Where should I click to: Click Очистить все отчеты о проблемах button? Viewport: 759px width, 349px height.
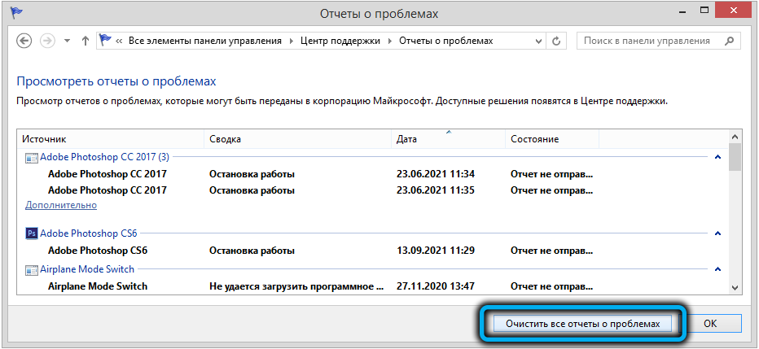[581, 323]
